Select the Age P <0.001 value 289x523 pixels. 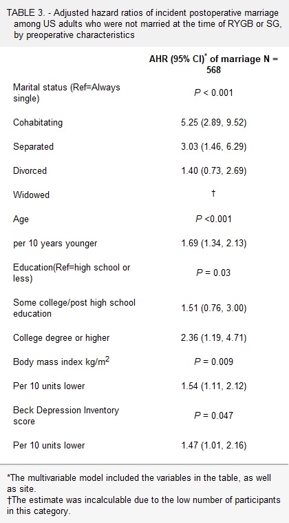[x=213, y=219]
